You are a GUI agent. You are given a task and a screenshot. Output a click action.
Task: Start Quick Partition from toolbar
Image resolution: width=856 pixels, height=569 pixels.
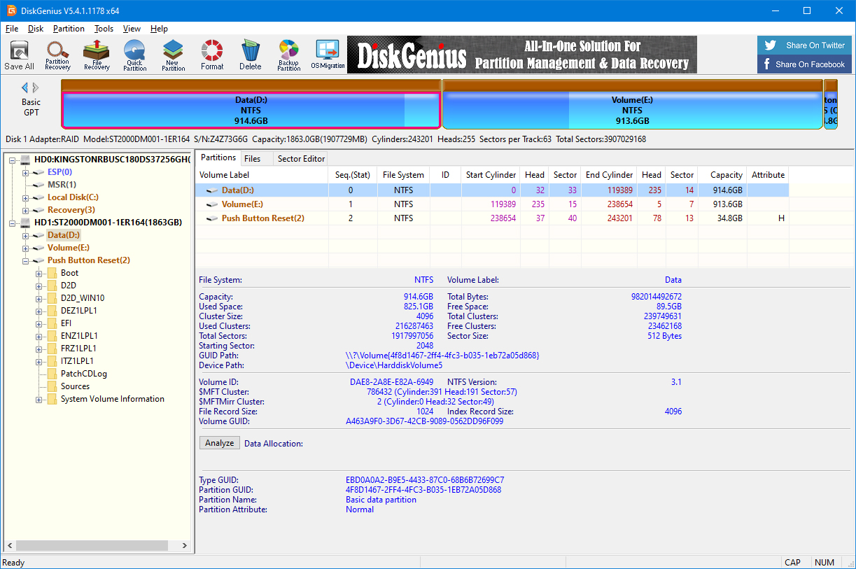tap(134, 55)
